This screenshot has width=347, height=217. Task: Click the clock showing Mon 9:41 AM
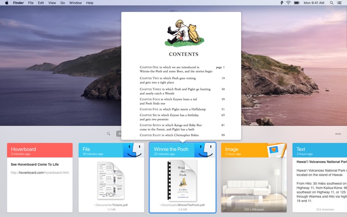(x=314, y=3)
